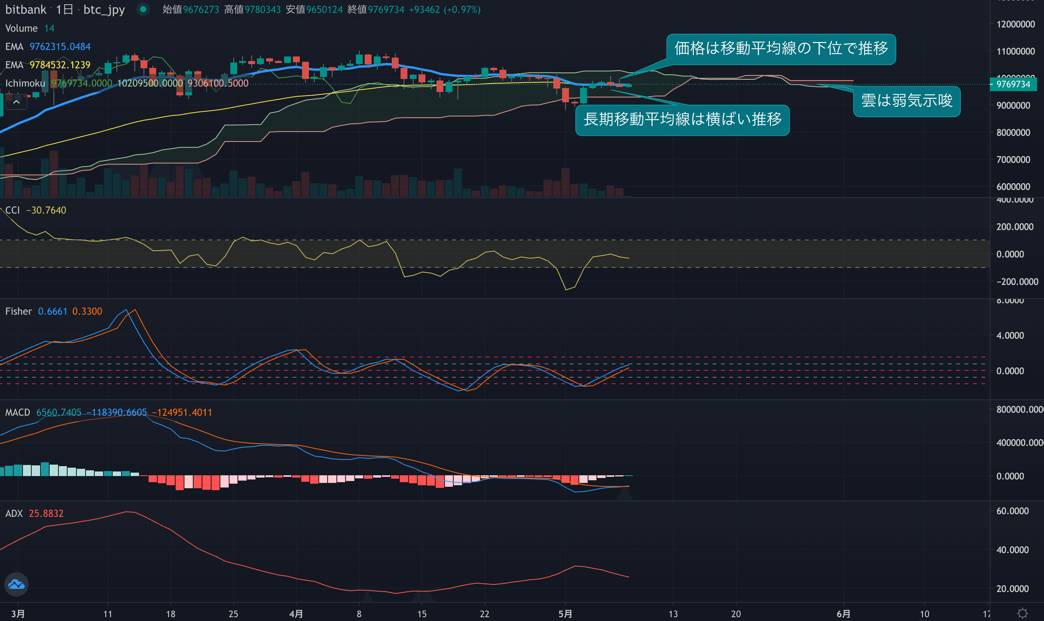
Task: Open chart settings gear icon
Action: point(1023,613)
